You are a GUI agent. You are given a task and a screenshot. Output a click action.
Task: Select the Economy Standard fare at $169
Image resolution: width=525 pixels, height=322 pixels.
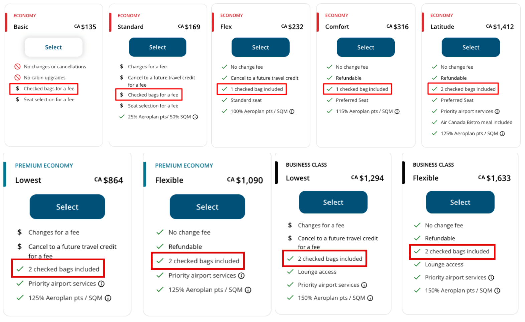pyautogui.click(x=157, y=47)
